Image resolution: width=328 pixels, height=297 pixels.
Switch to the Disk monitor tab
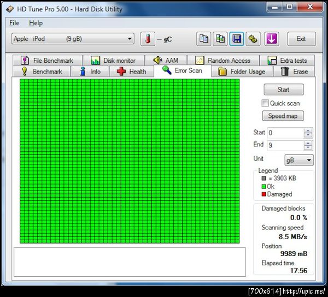point(114,61)
